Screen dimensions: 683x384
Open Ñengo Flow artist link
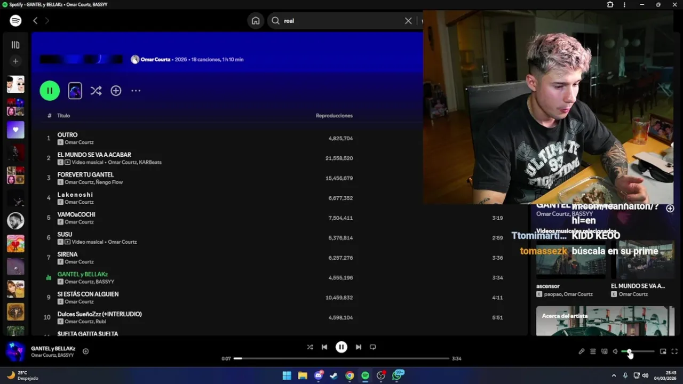coord(109,182)
